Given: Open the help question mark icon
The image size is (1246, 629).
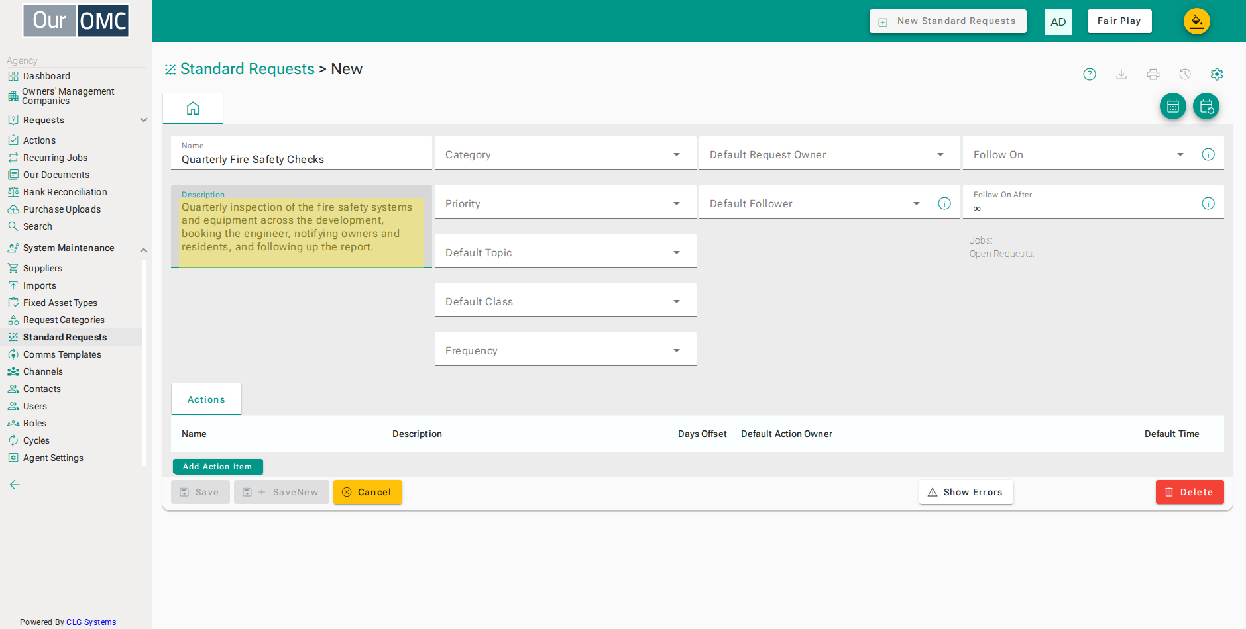Looking at the screenshot, I should click(x=1090, y=74).
